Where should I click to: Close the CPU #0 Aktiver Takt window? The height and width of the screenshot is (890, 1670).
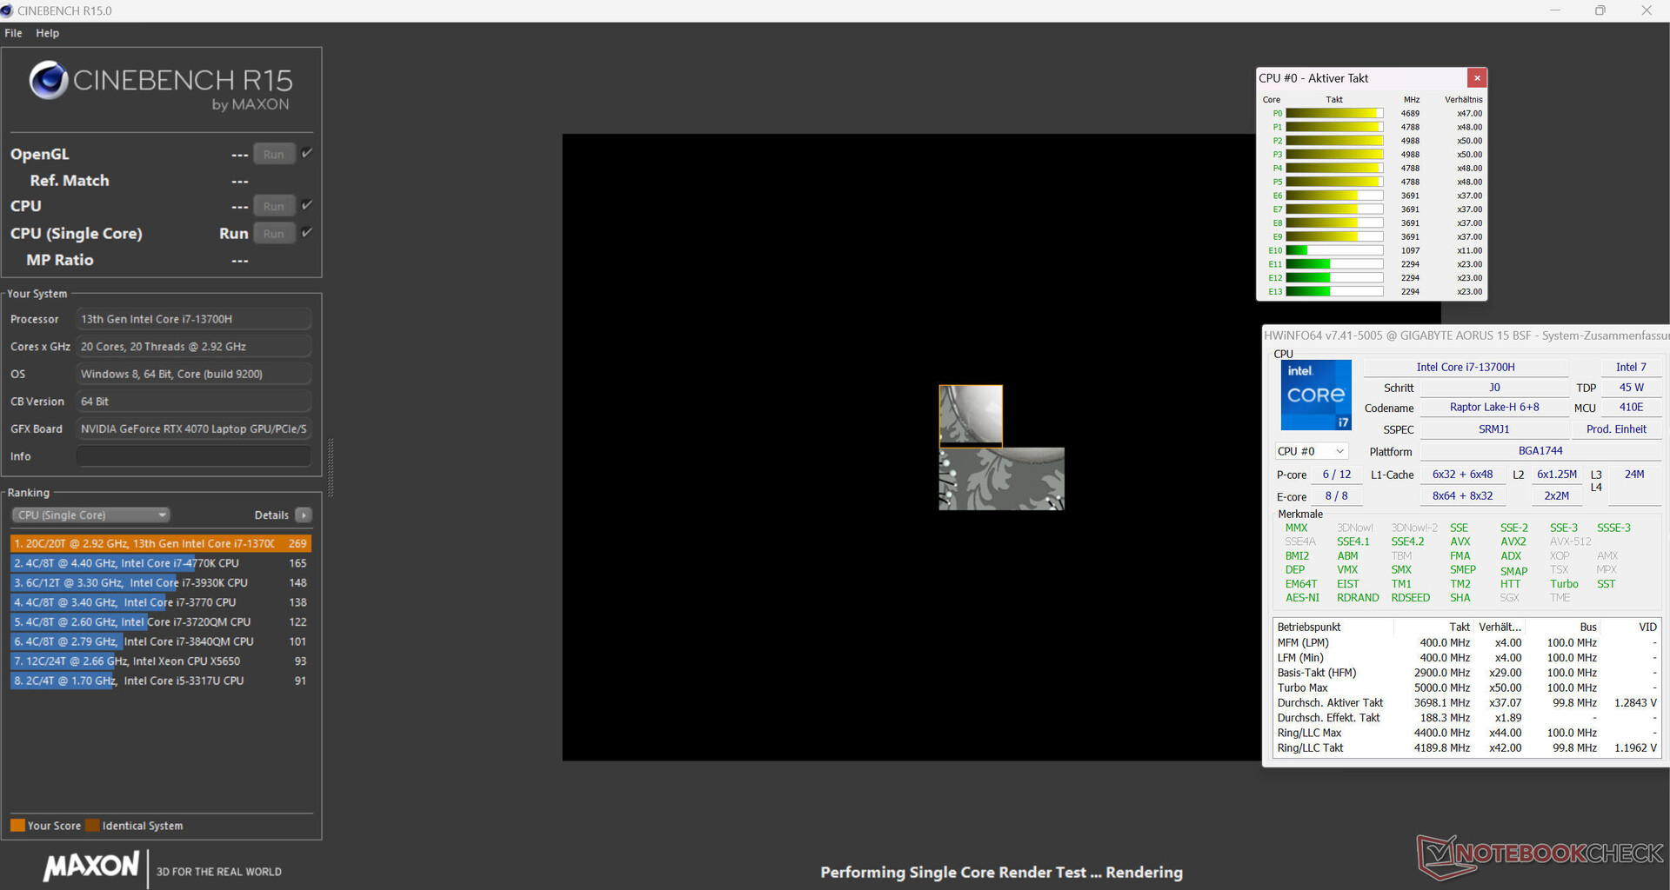click(x=1477, y=78)
